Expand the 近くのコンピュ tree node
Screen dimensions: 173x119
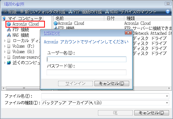pos(5,63)
